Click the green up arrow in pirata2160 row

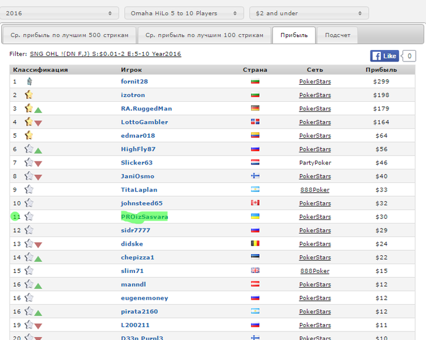38,313
